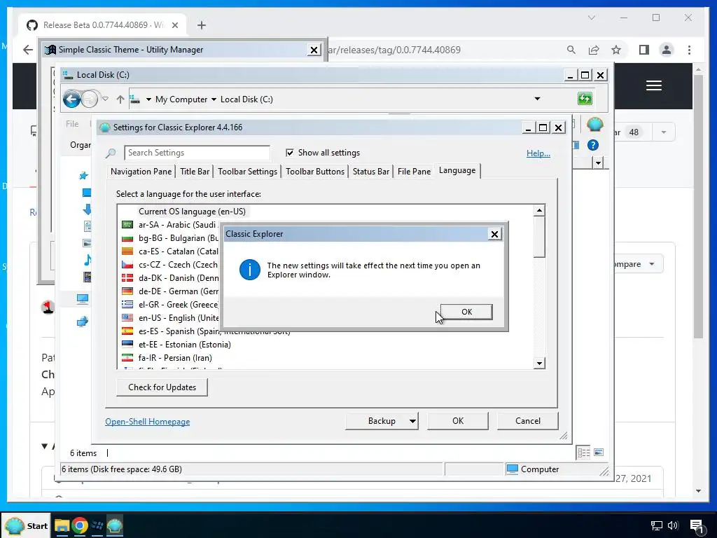Click the blue Explorer help icon

[x=593, y=146]
